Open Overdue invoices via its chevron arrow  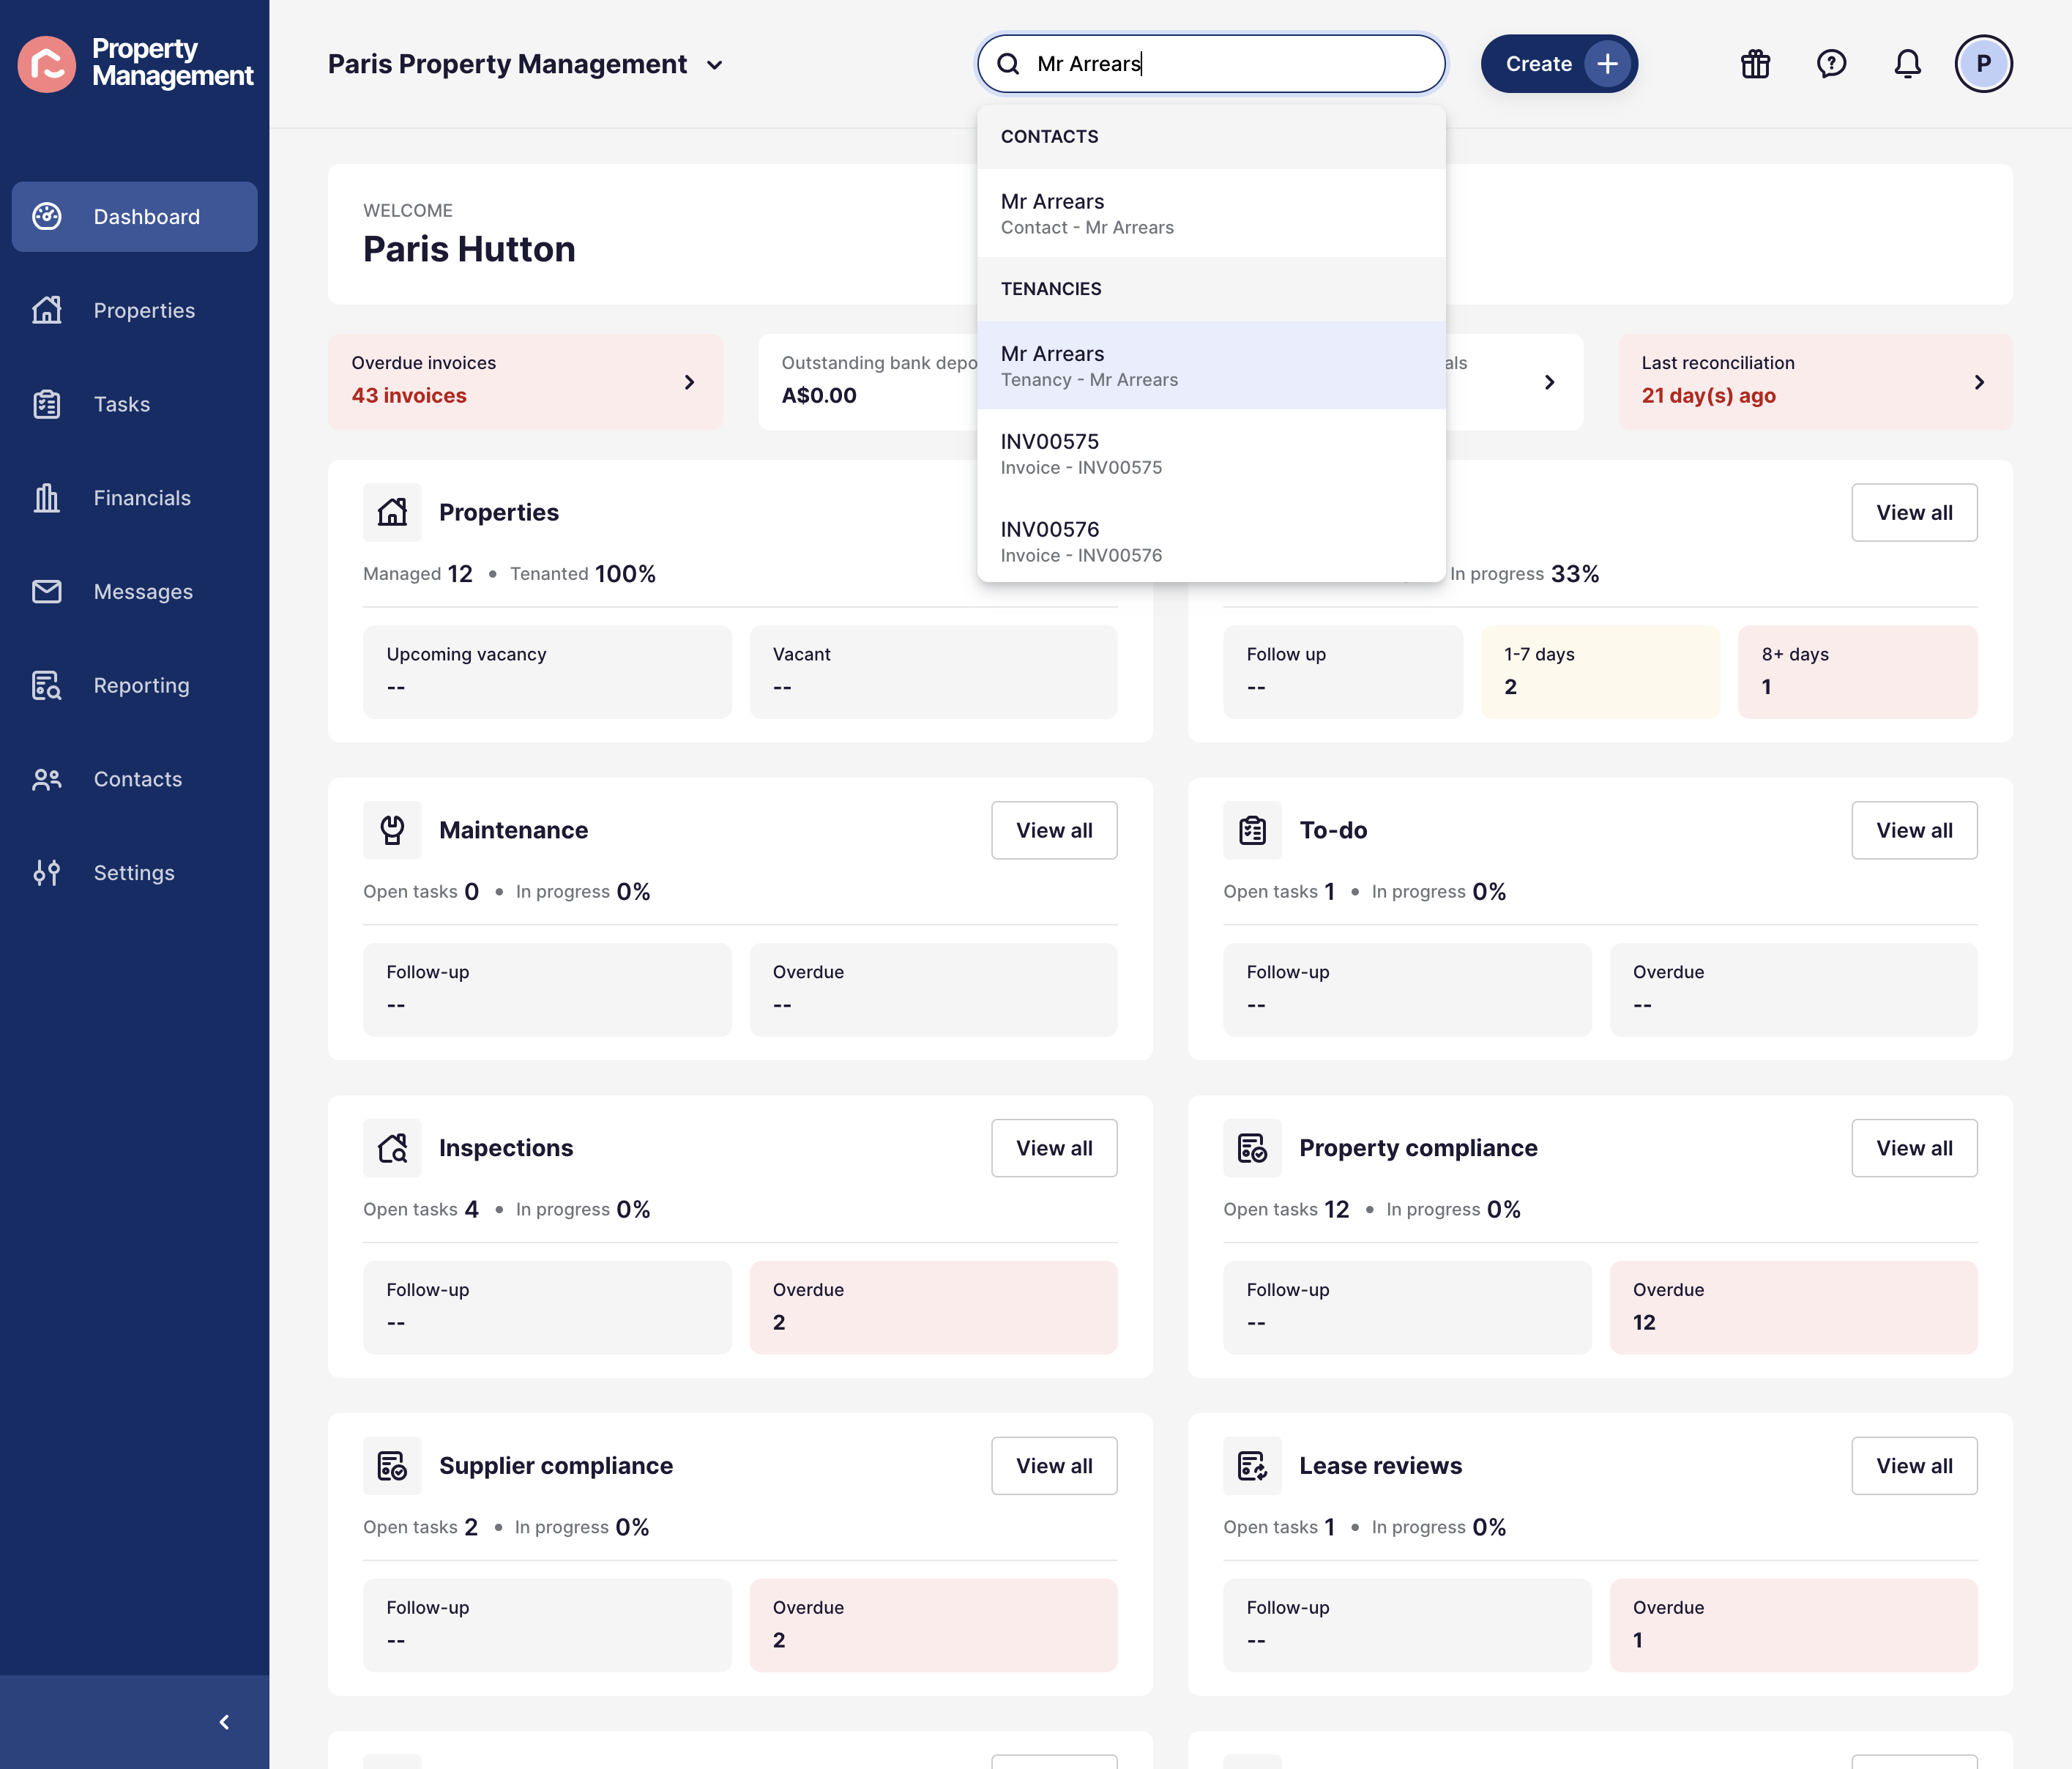click(689, 382)
